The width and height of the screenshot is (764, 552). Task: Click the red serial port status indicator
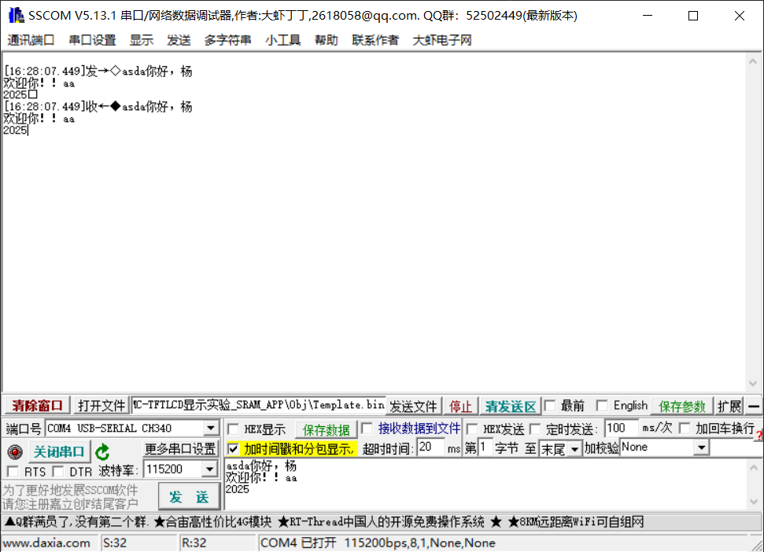pos(13,451)
